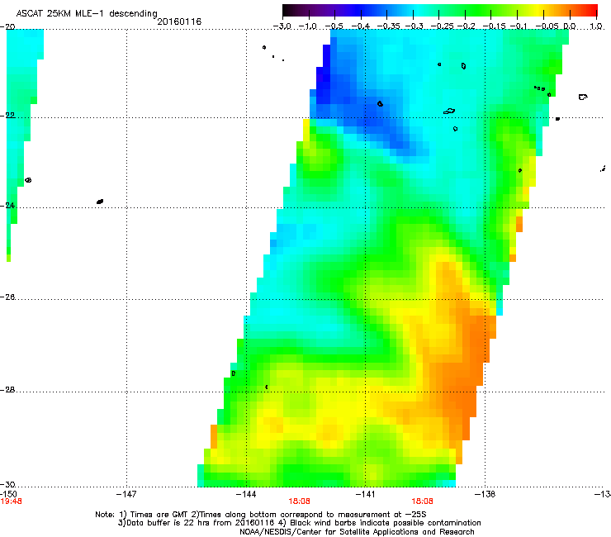Click the '-28' latitude axis label

click(x=7, y=390)
